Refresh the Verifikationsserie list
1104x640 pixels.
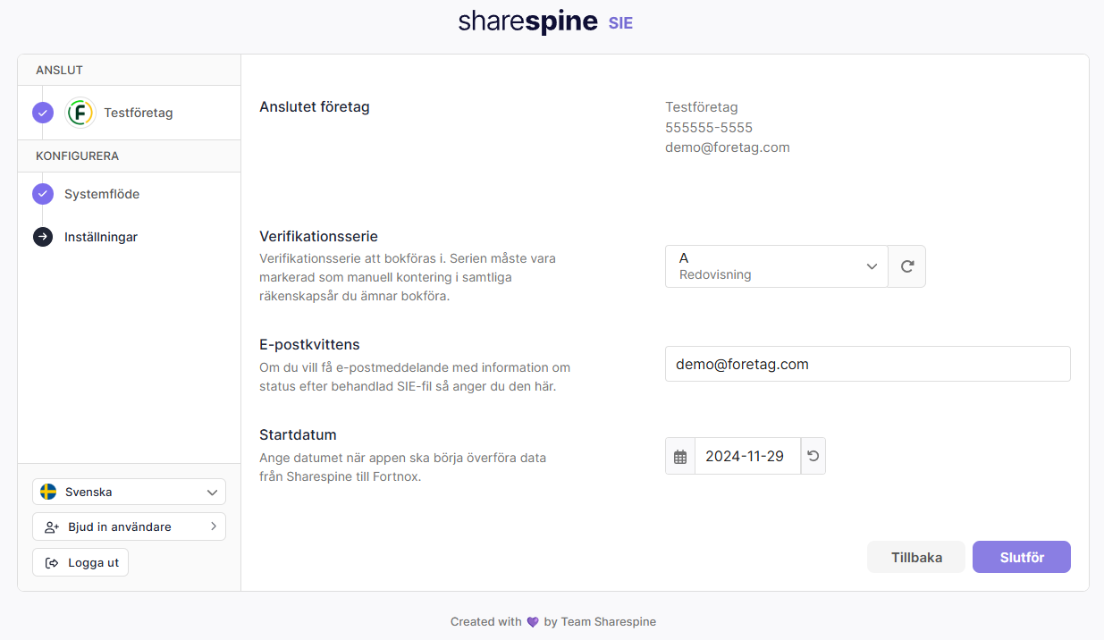pos(906,266)
